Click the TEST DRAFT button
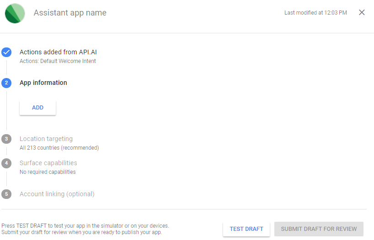Viewport: 374px width, 240px height. (246, 229)
